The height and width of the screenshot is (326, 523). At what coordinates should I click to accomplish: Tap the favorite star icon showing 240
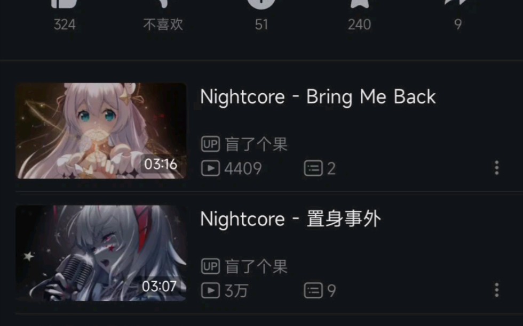(x=359, y=3)
